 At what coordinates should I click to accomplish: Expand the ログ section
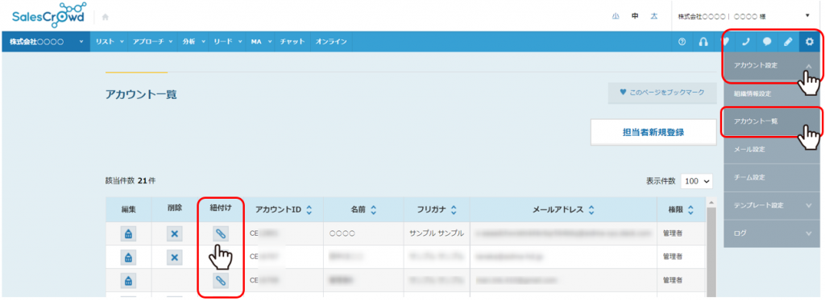771,233
